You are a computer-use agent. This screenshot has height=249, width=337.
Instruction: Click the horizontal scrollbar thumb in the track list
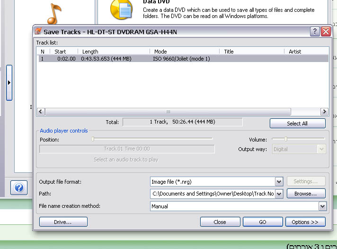point(168,112)
